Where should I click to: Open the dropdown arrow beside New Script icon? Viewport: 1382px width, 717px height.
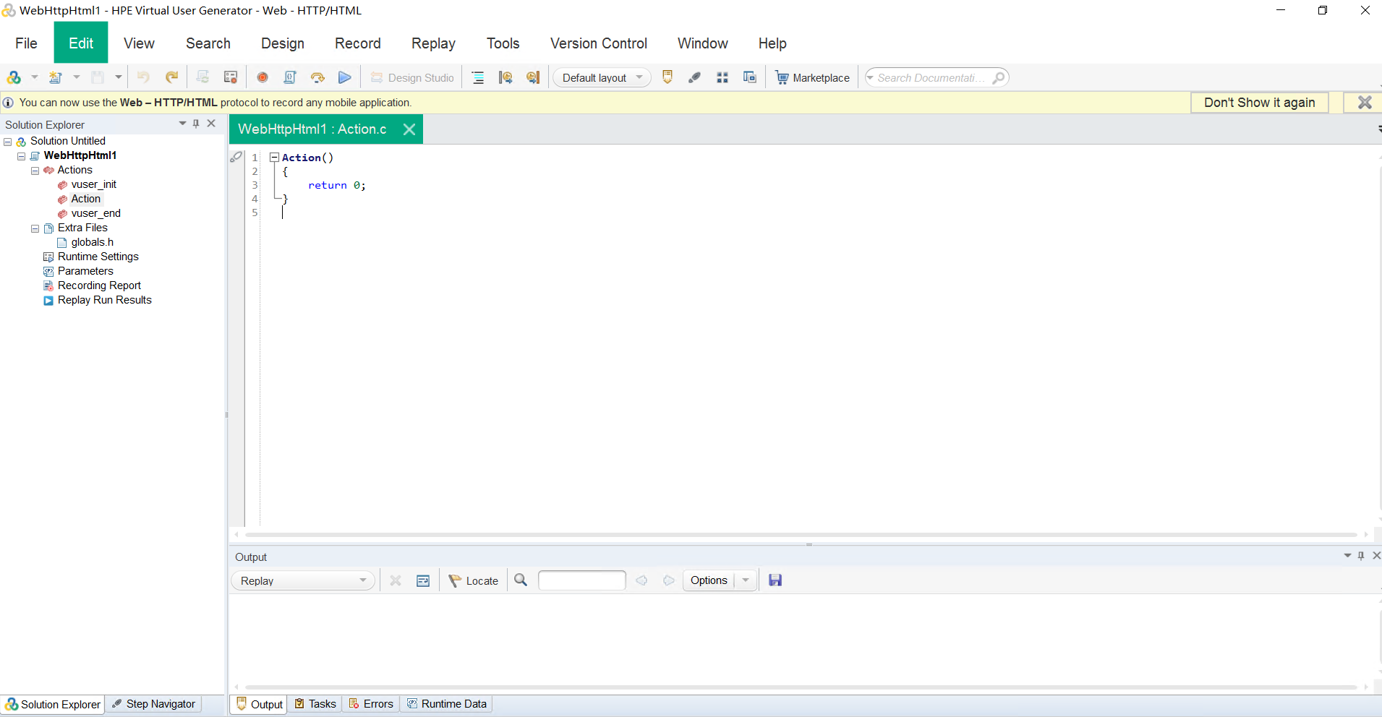(x=76, y=77)
